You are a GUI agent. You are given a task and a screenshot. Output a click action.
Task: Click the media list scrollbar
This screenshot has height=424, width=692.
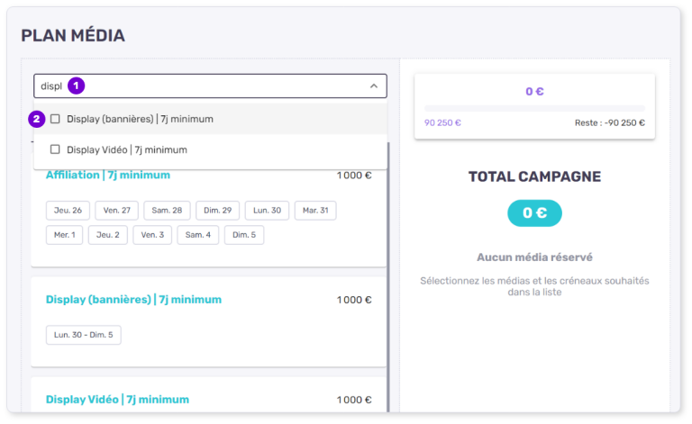(388, 270)
